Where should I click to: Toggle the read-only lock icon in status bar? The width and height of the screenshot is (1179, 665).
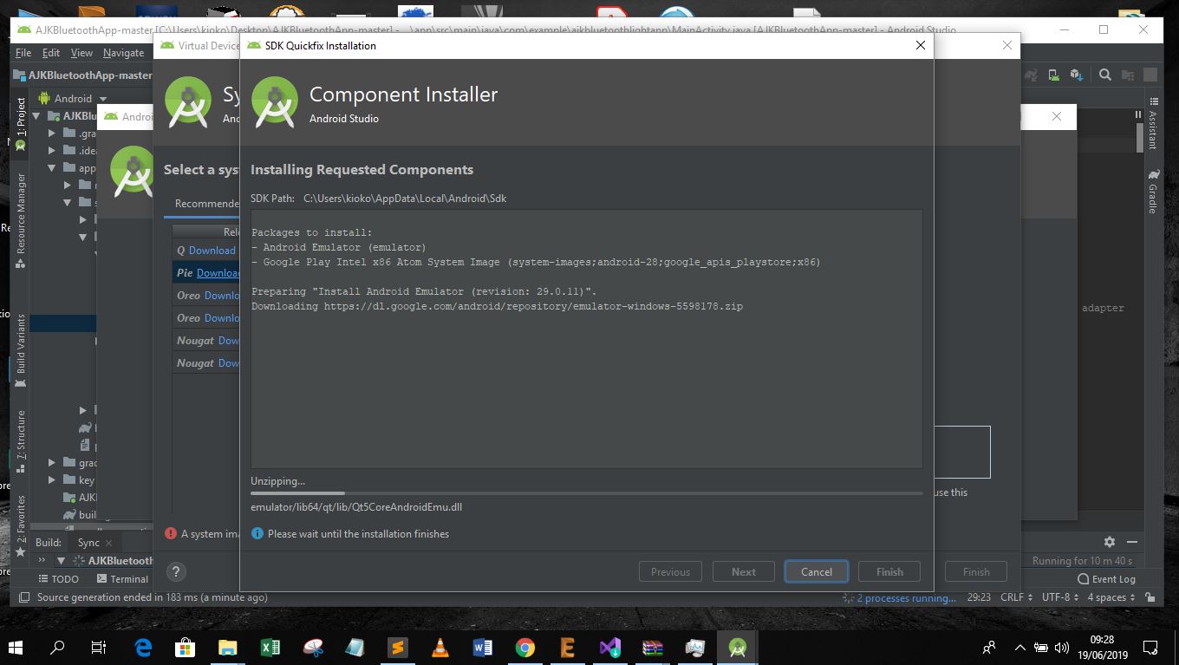coord(1150,597)
